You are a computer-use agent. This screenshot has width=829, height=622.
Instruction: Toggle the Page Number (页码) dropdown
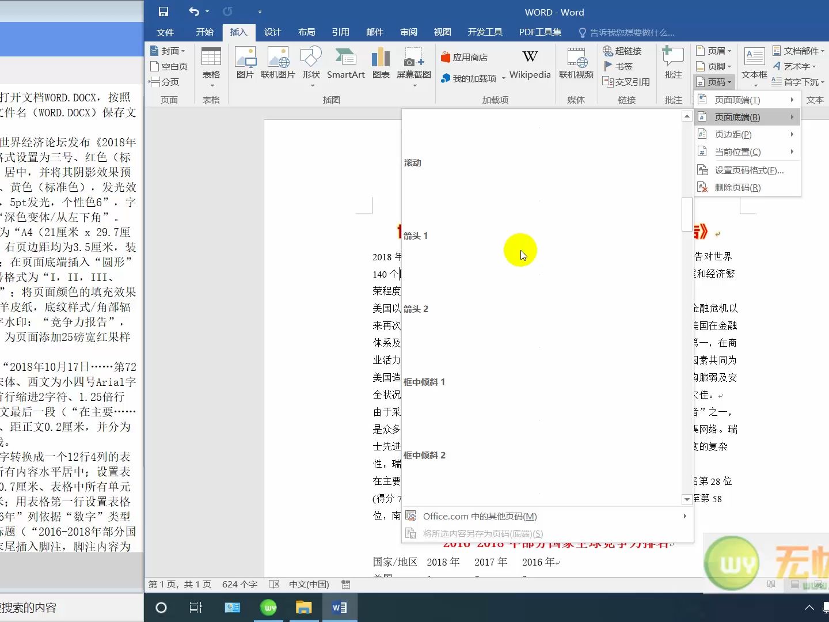(713, 82)
